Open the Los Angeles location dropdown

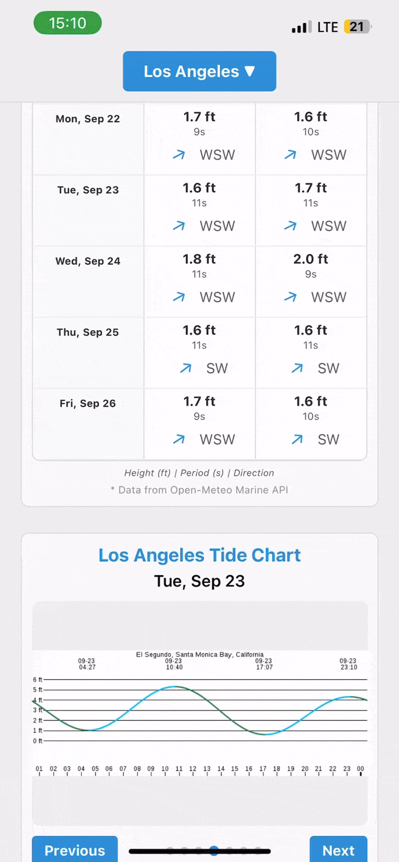point(199,71)
